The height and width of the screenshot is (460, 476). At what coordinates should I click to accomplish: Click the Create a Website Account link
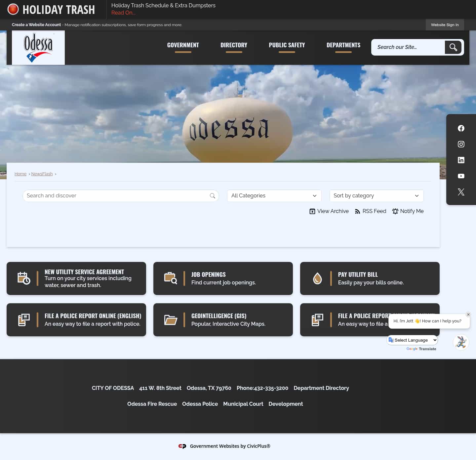pyautogui.click(x=36, y=24)
